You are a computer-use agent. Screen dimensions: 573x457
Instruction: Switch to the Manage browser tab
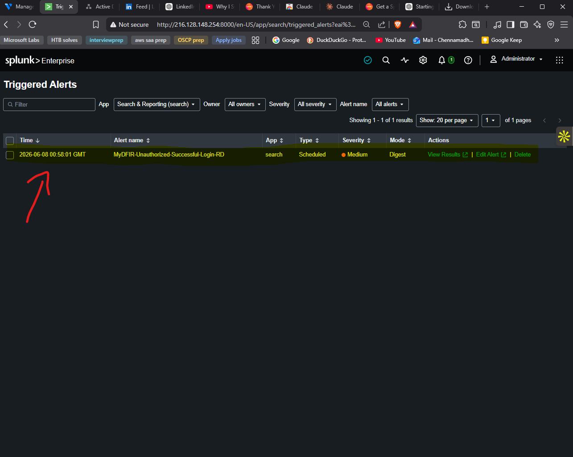tap(20, 7)
